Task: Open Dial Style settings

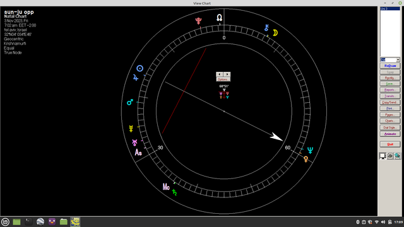Action: (x=390, y=127)
